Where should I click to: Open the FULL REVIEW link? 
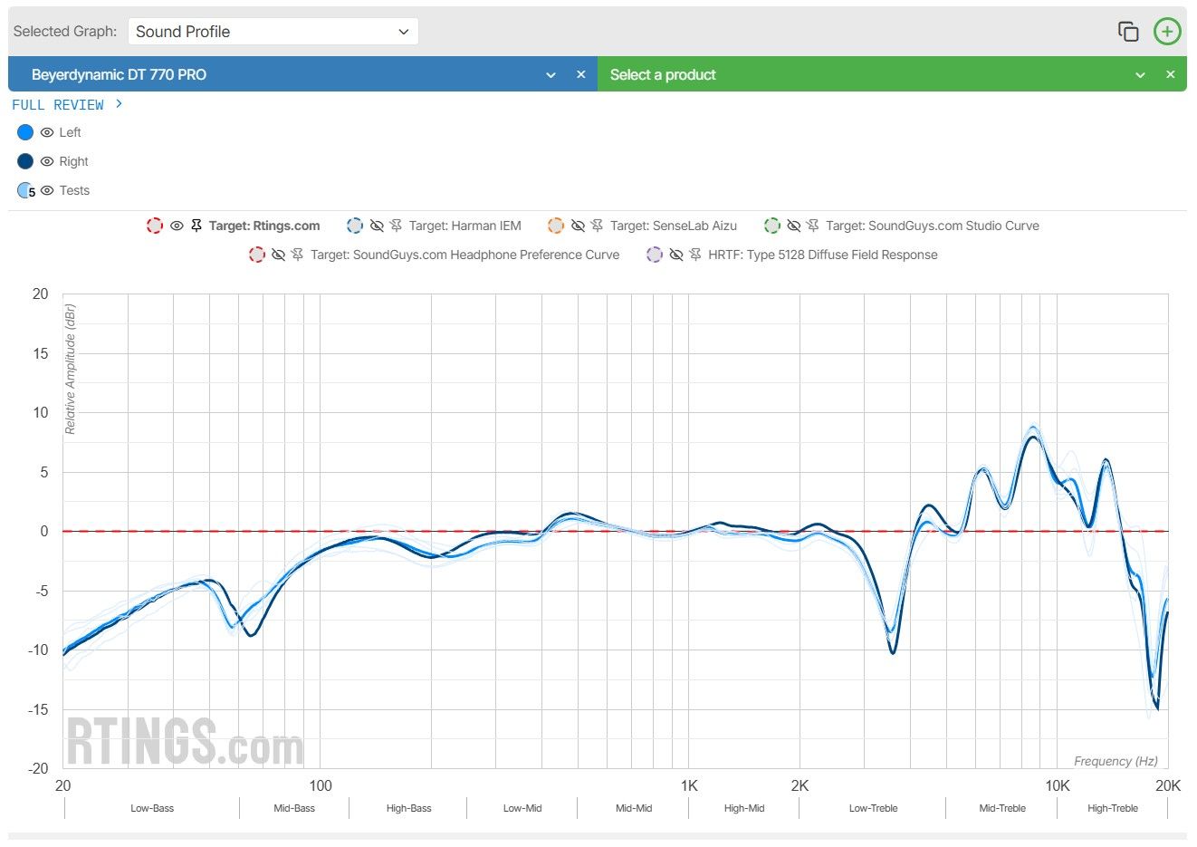pos(67,105)
